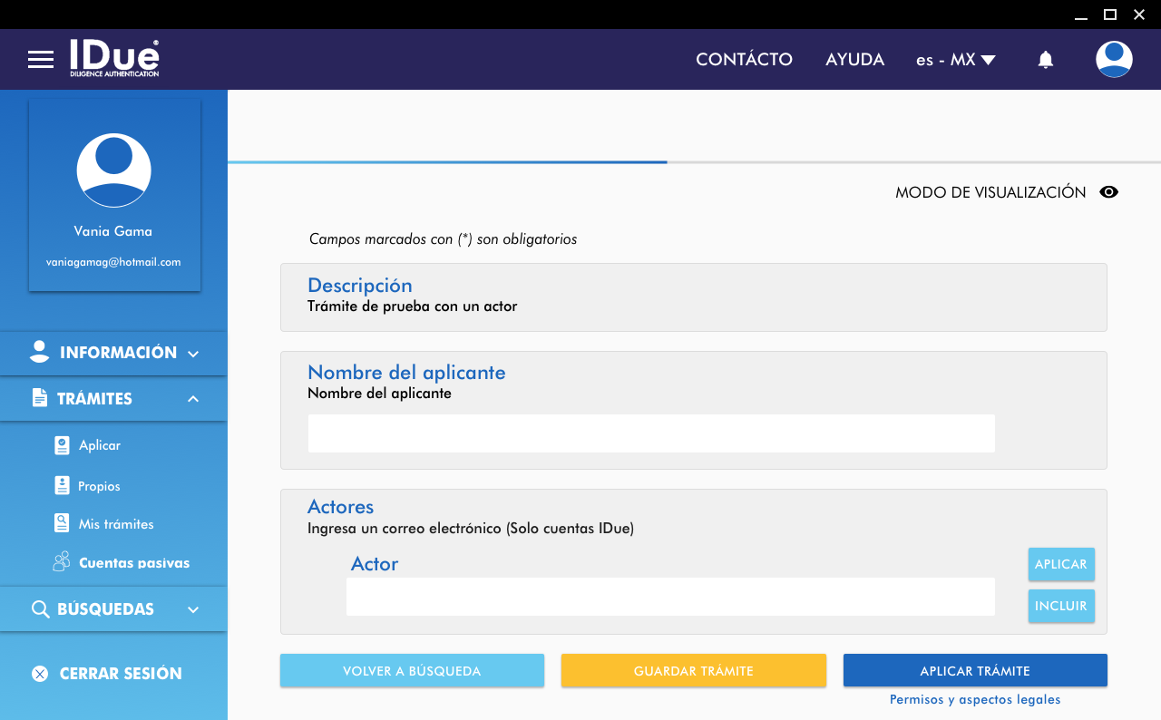
Task: Open Permisos y aspectos legales link
Action: coord(974,700)
